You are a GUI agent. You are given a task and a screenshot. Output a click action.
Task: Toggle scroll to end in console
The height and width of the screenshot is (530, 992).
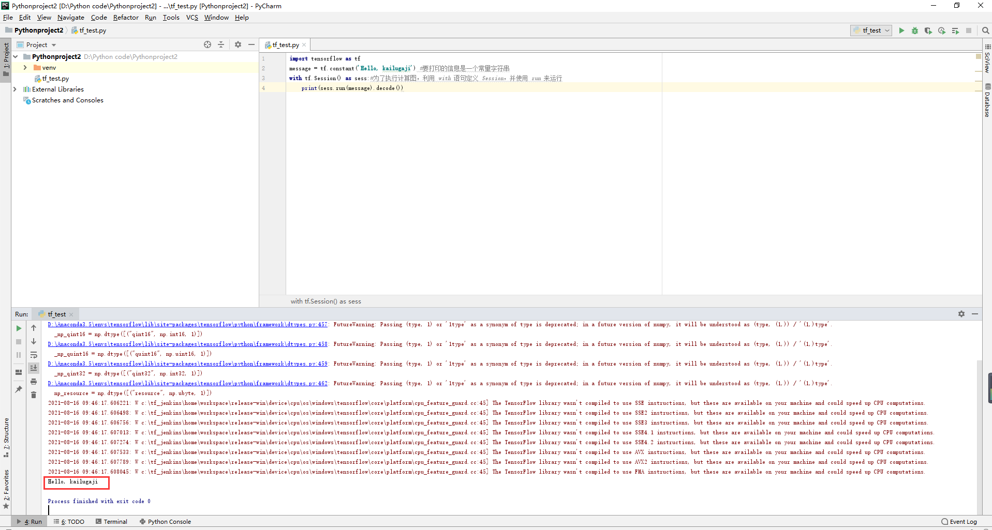pos(34,368)
